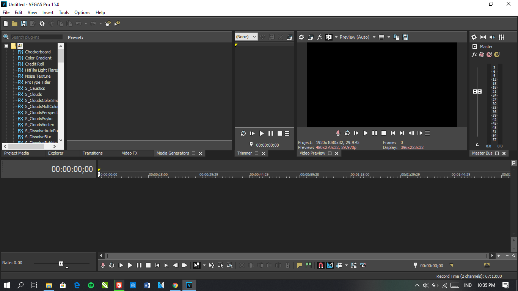Stop playback in Trimmer panel

click(x=280, y=133)
